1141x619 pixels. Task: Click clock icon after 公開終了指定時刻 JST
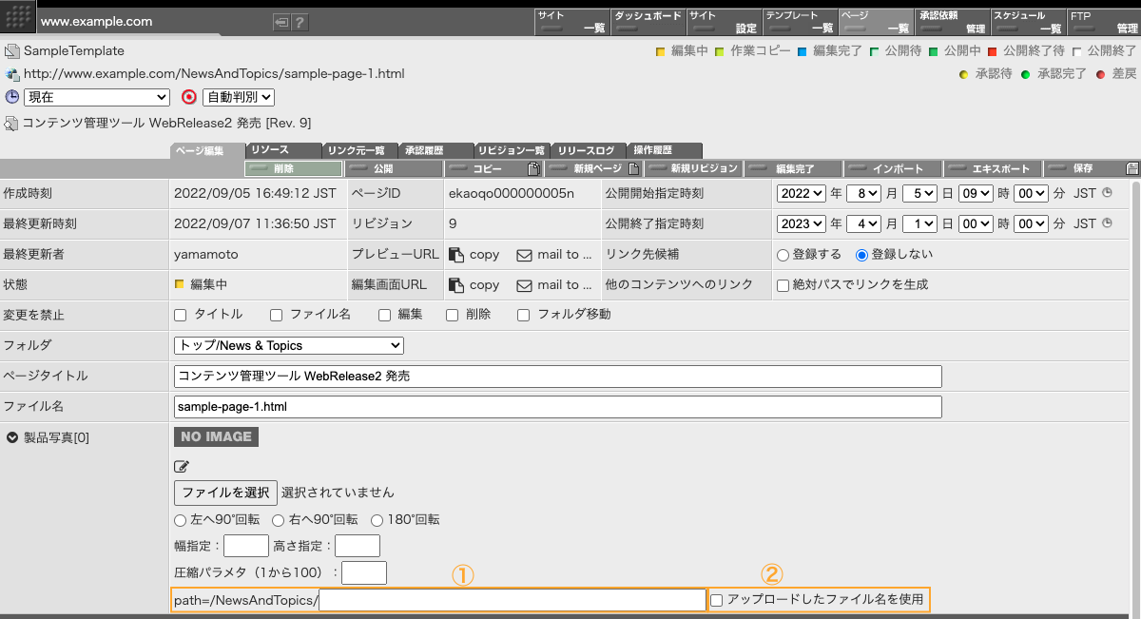pyautogui.click(x=1107, y=223)
